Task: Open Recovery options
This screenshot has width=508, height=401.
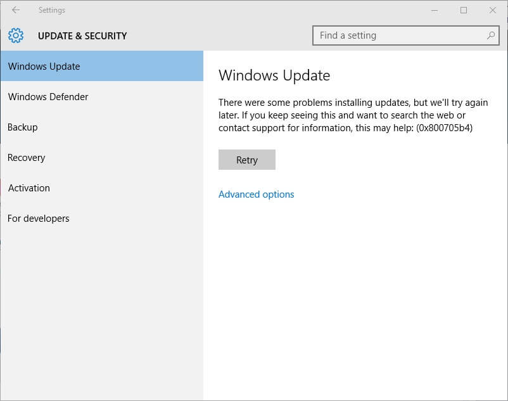Action: pyautogui.click(x=26, y=157)
